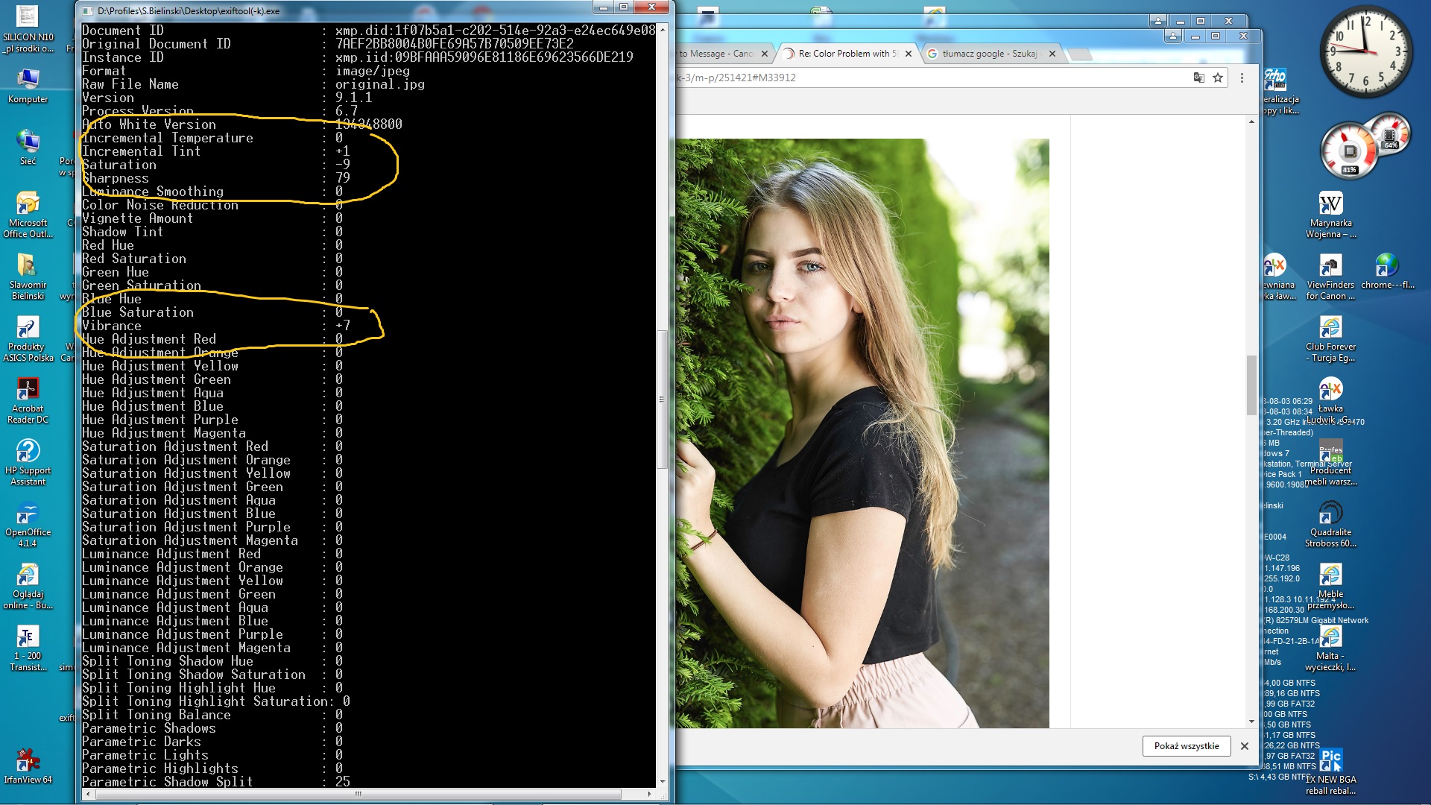Image resolution: width=1431 pixels, height=805 pixels.
Task: Click the Chrome translate page icon
Action: [1198, 78]
